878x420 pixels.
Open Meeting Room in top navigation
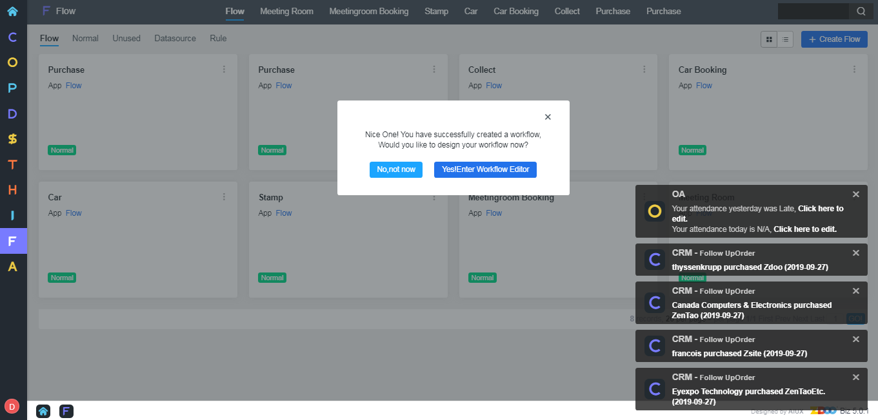pyautogui.click(x=286, y=11)
